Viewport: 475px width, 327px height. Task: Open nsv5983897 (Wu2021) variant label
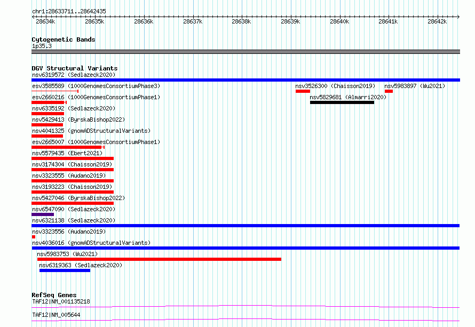pos(415,86)
